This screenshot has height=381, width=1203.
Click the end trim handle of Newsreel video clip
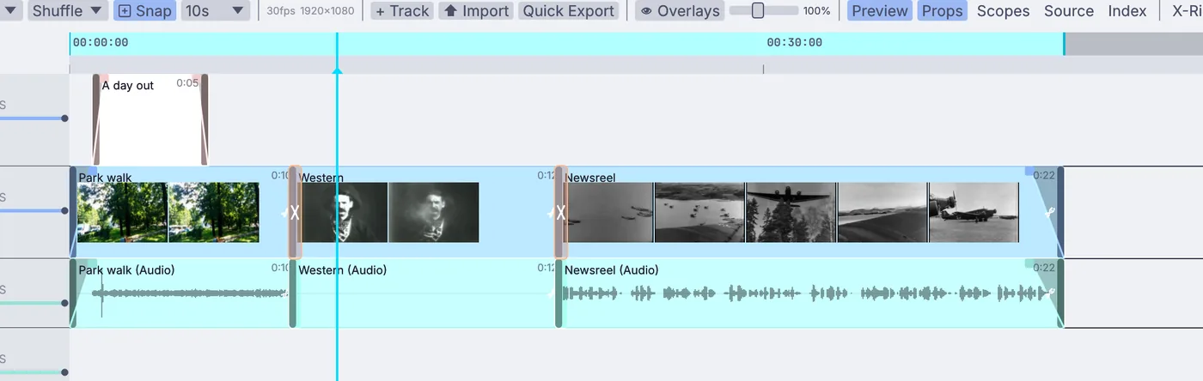(1060, 212)
